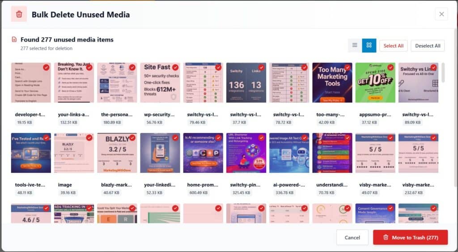Uncheck the home-prom... image checkmark
Screen dimensions: 458x252
pyautogui.click(x=218, y=138)
